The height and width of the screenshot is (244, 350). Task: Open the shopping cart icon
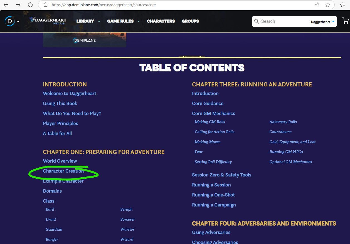[346, 21]
